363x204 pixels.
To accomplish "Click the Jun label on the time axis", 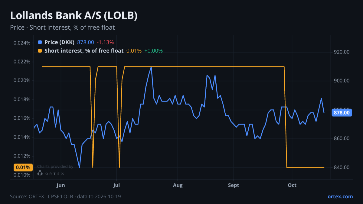I will click(61, 185).
